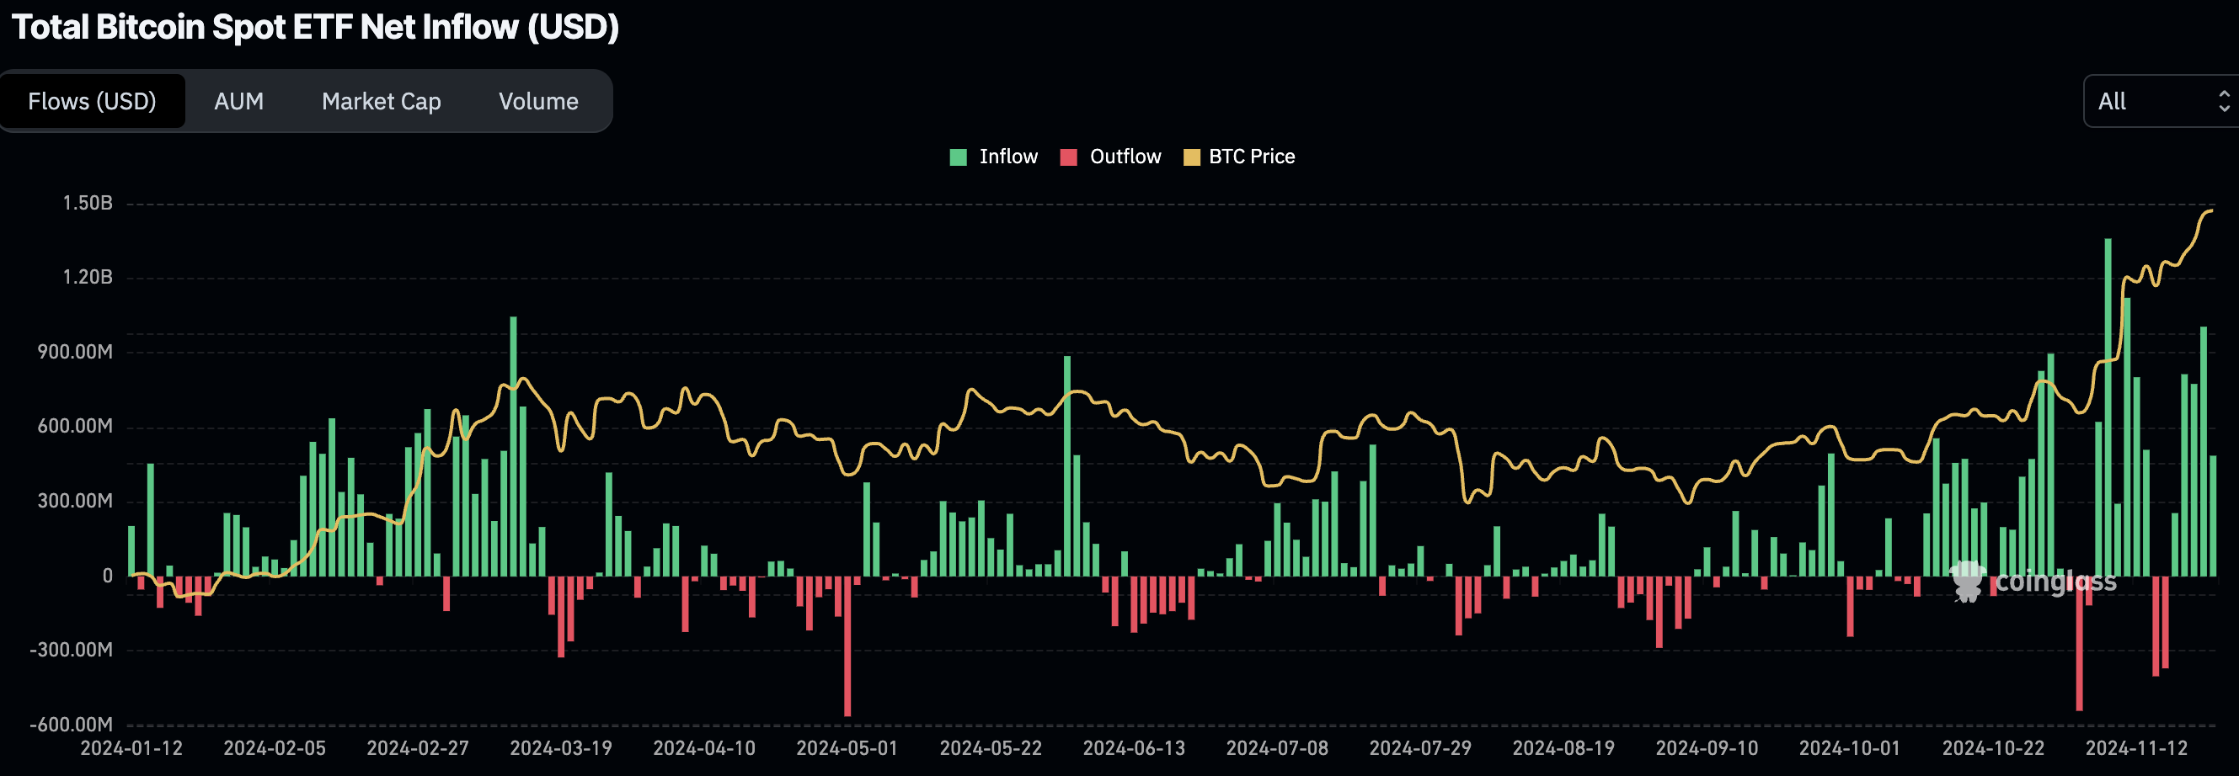Toggle the Outflow legend series
Image resolution: width=2239 pixels, height=776 pixels.
(x=1111, y=157)
